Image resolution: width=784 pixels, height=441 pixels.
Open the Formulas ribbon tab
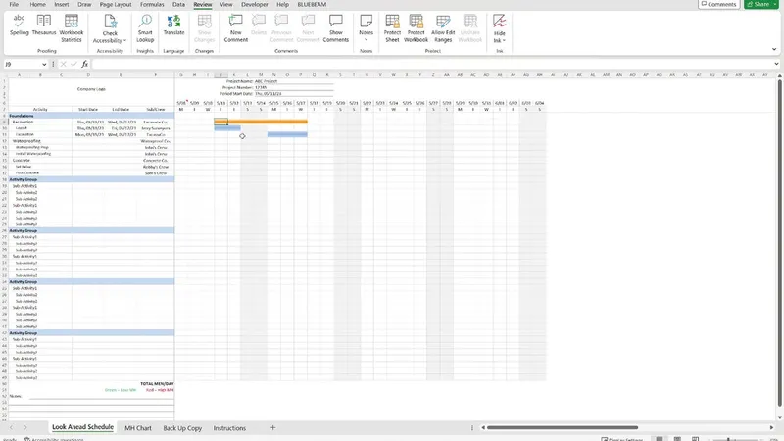click(x=152, y=4)
